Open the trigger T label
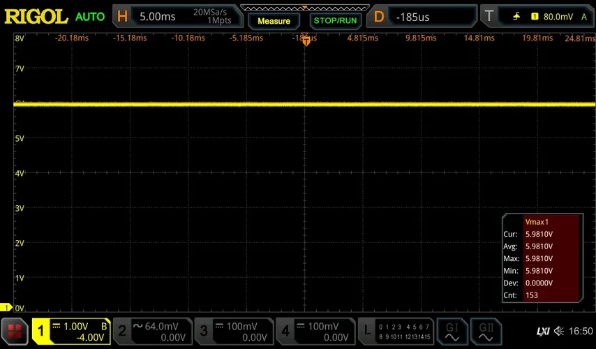The image size is (596, 349). pos(489,16)
